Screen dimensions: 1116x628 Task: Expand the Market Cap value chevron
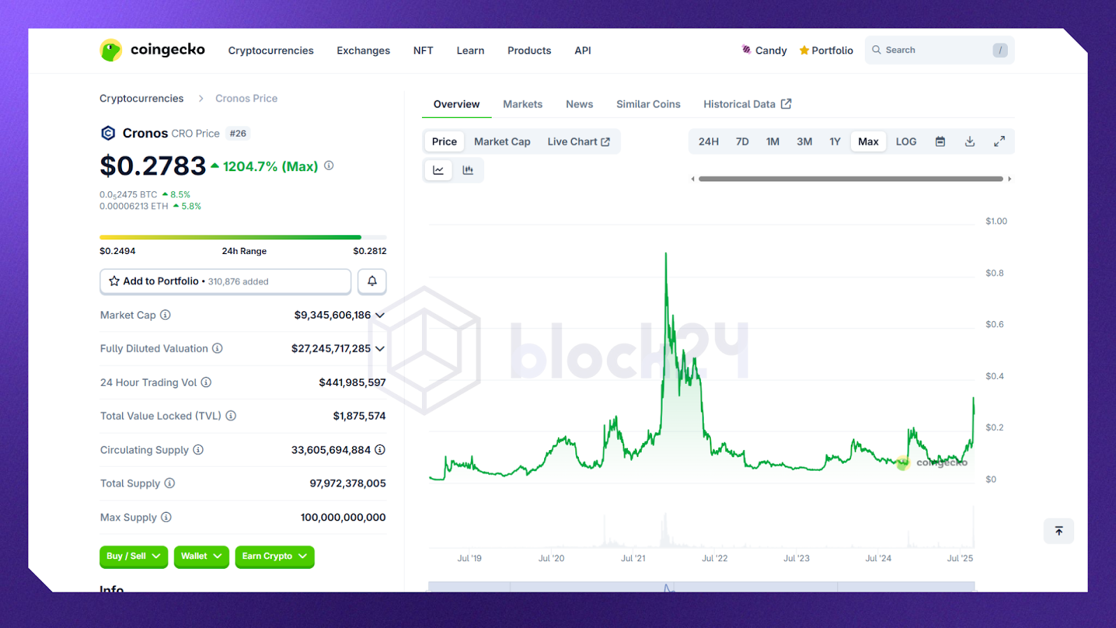380,315
